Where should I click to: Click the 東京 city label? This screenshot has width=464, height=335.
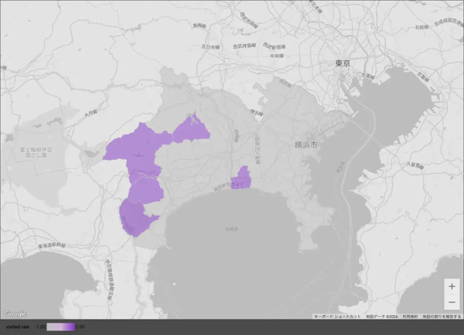[343, 64]
